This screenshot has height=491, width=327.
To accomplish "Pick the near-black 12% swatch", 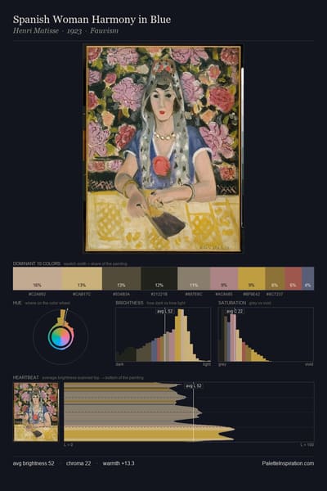I will tap(159, 278).
